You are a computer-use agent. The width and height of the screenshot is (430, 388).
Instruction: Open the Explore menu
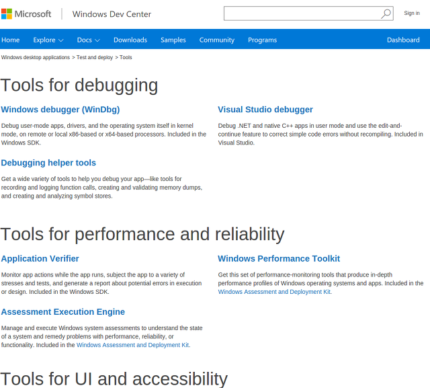[x=44, y=40]
